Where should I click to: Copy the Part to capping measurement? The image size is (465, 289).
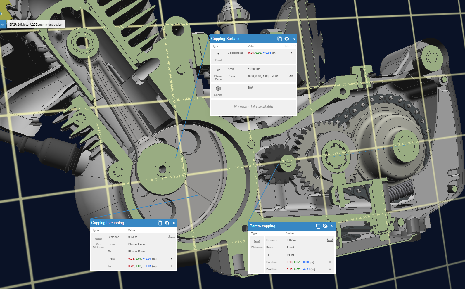tap(318, 226)
